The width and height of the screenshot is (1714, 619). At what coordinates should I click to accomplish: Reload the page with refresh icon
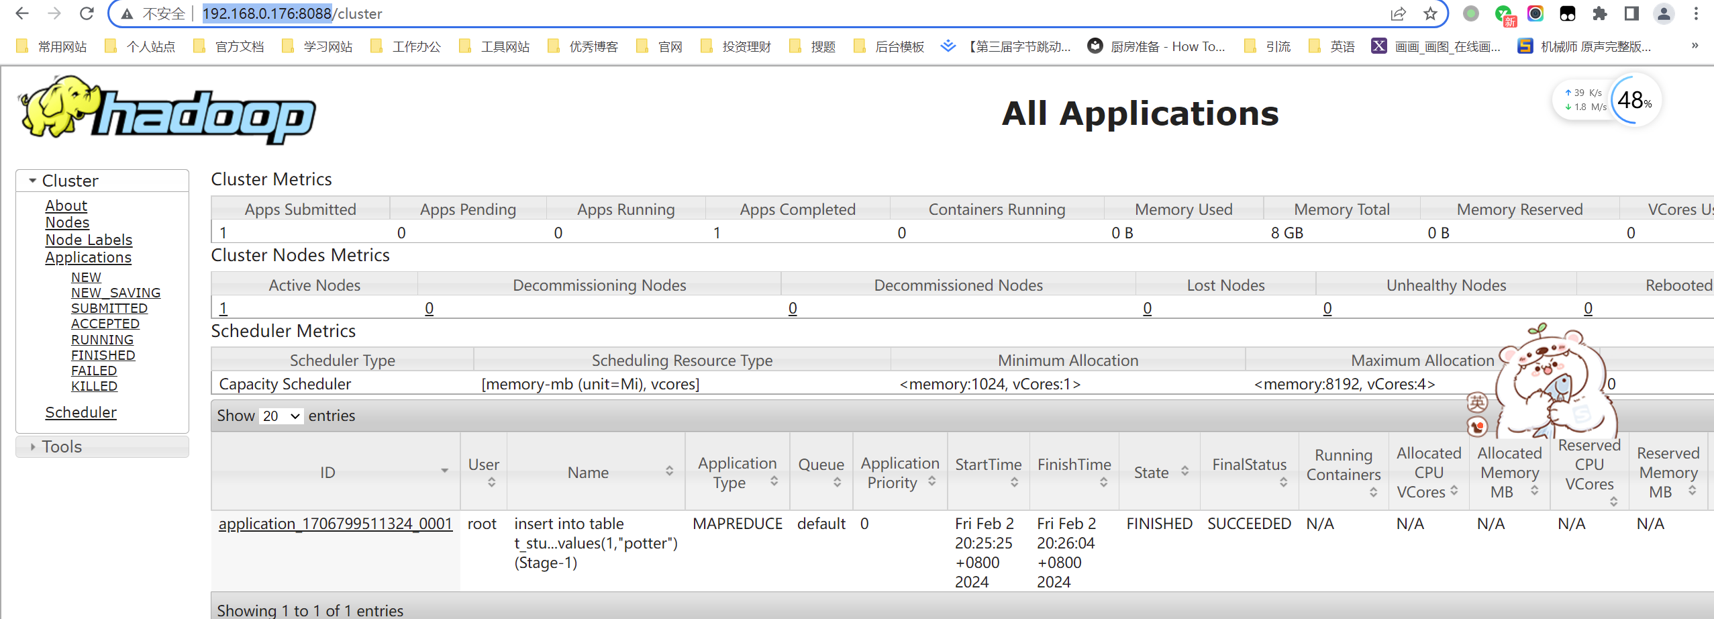[87, 13]
